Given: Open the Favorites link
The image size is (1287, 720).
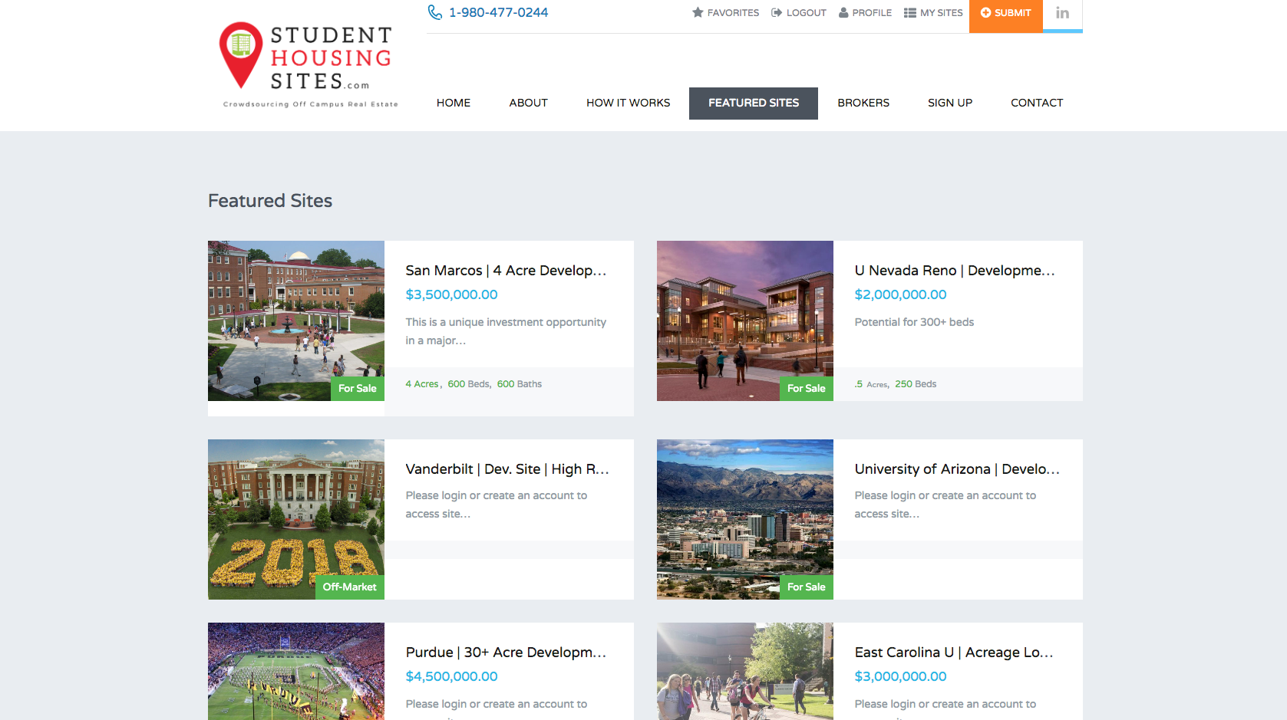Looking at the screenshot, I should coord(733,13).
